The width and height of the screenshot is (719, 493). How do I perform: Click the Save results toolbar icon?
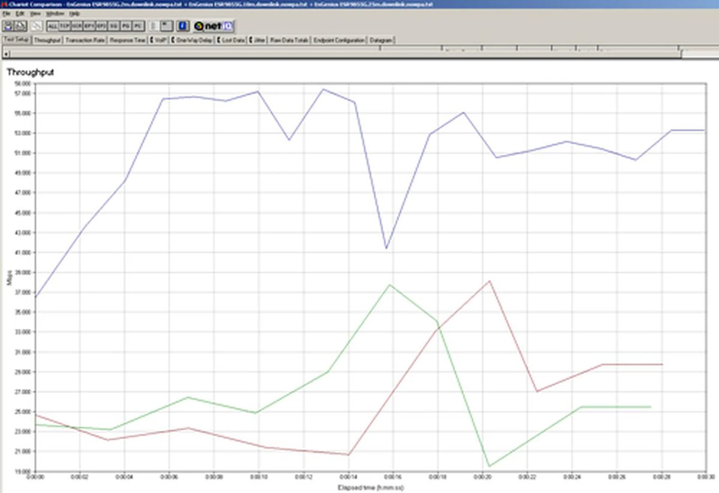(7, 26)
